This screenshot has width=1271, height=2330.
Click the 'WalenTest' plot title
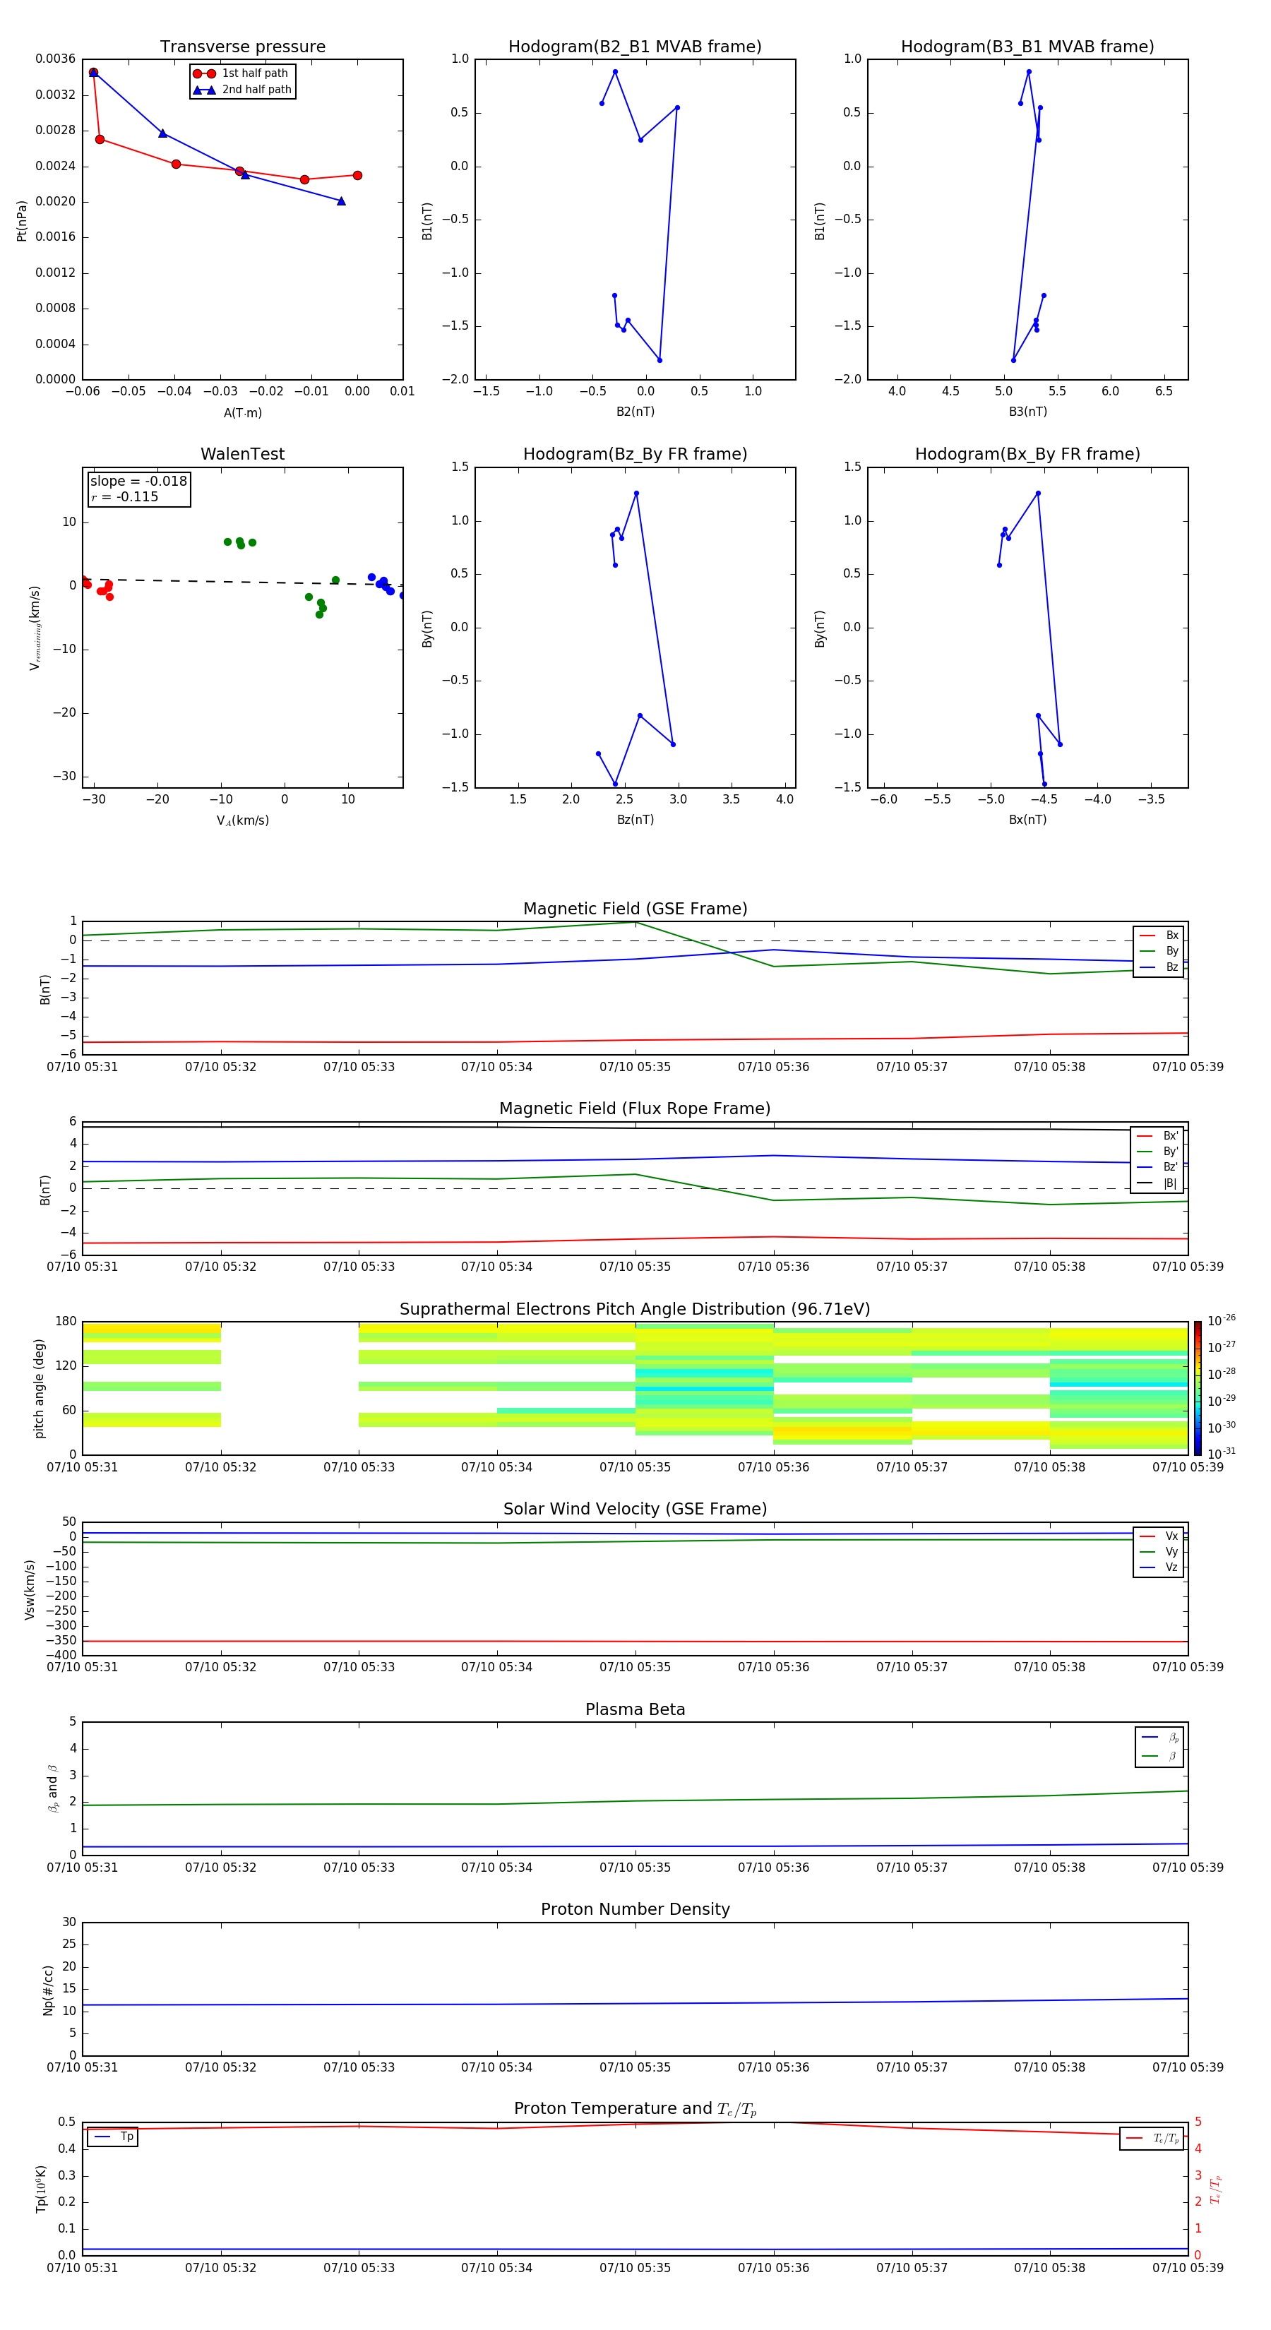(242, 454)
